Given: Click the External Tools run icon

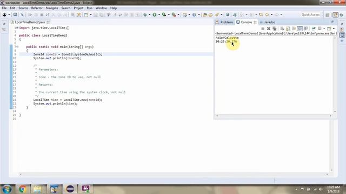Looking at the screenshot, I should [x=174, y=15].
